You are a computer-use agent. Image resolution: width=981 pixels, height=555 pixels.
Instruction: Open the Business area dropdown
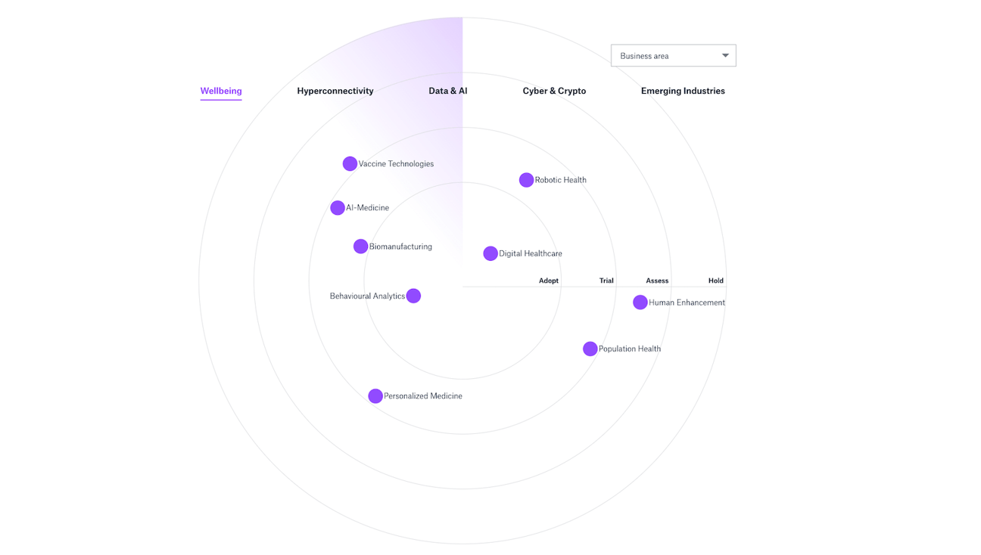(x=673, y=55)
